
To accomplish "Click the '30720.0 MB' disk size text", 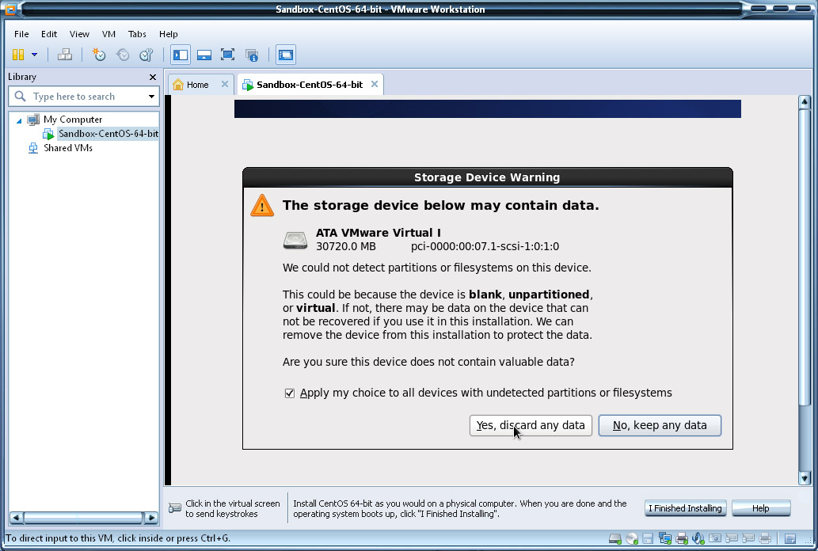I will 346,246.
